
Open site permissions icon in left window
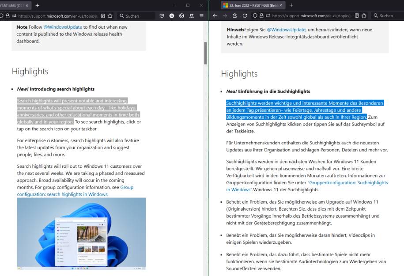[14, 16]
